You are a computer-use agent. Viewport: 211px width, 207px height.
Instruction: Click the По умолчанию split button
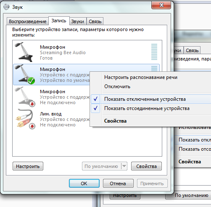[105, 166]
